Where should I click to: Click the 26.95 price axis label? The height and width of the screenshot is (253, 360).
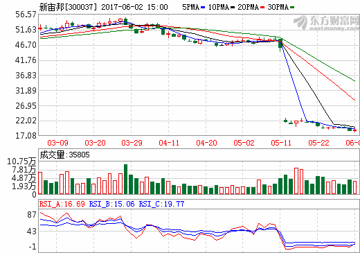point(26,106)
